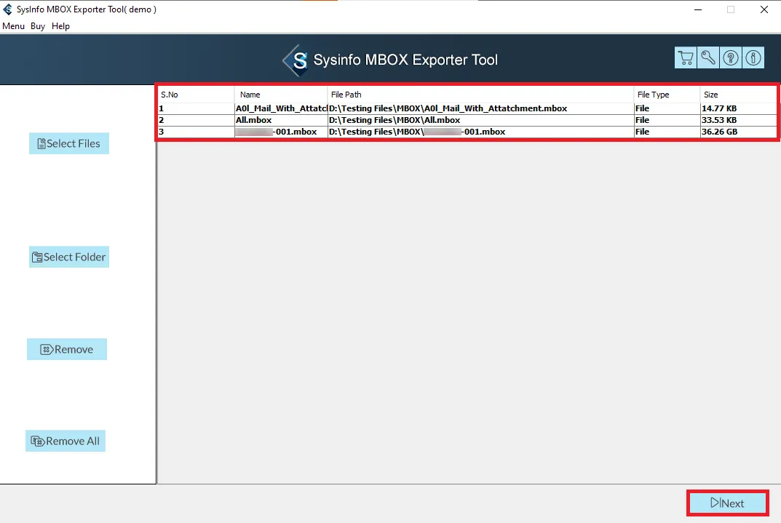Open the Menu menu
The image size is (781, 523).
click(x=13, y=26)
